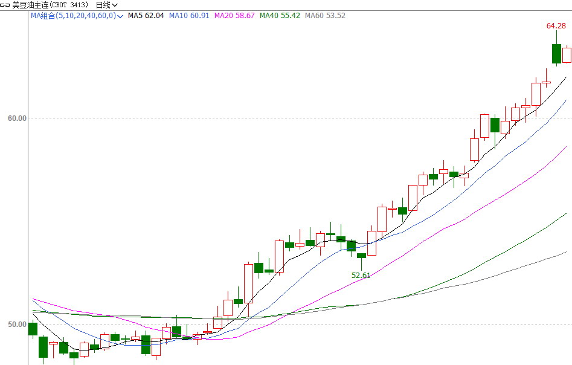This screenshot has width=572, height=365.
Task: Click the first candlestick at the far left
Action: 33,329
